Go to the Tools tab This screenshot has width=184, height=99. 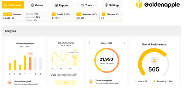87,5
